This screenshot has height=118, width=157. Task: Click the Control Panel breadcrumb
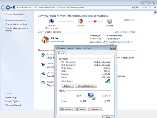[x=25, y=8]
